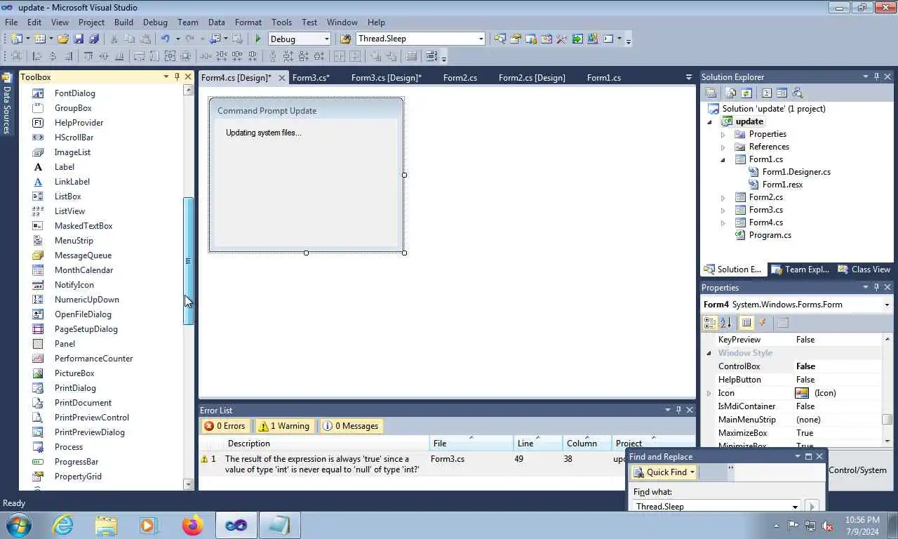Switch to the Team Explorer tab
The image size is (898, 539).
800,269
